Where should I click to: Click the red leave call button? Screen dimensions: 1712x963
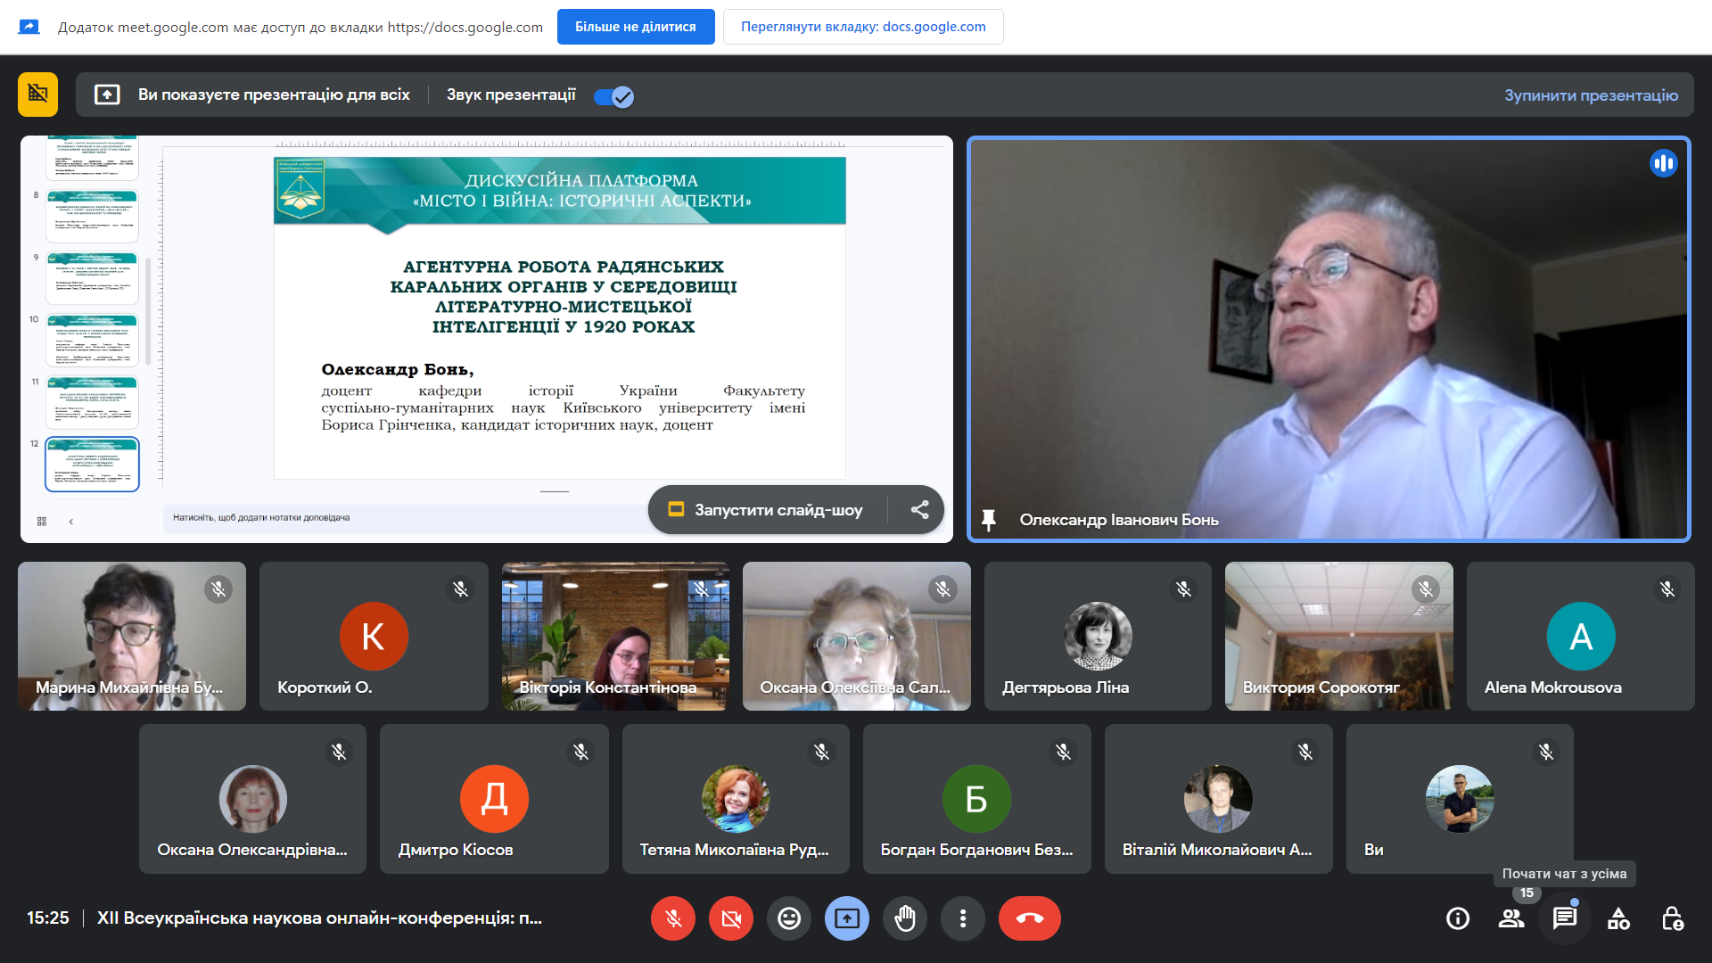click(1030, 918)
